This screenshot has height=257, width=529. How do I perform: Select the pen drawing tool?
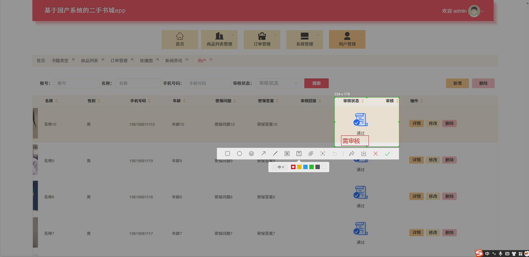(x=275, y=153)
